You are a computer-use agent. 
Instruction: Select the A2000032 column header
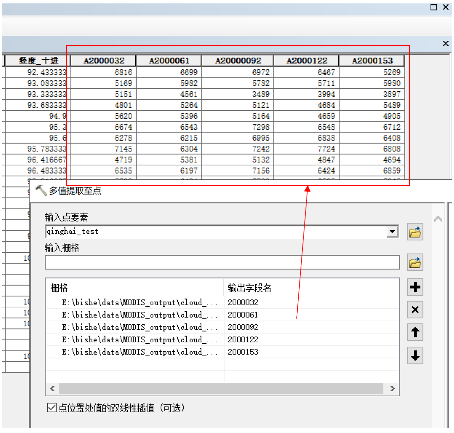tap(103, 60)
